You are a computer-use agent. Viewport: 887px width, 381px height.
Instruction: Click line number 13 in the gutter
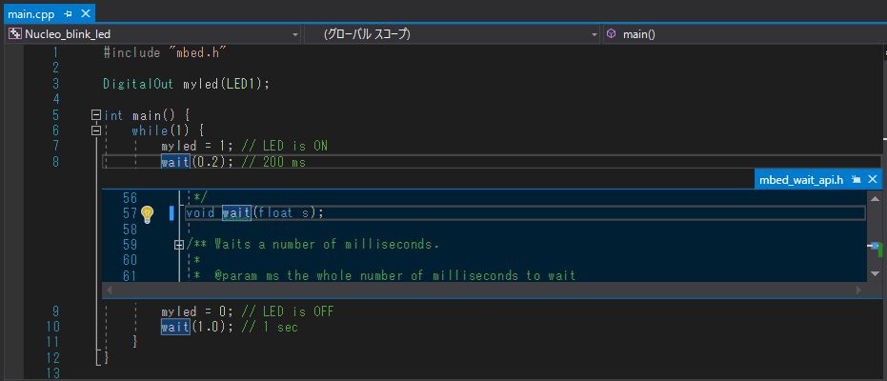52,373
